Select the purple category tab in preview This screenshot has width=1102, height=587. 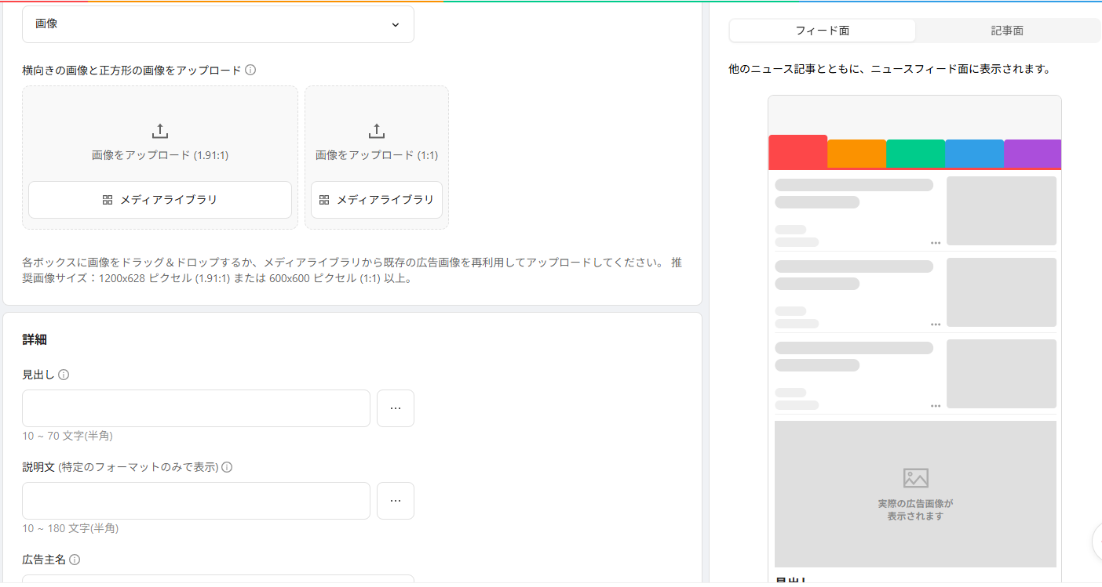pos(1032,154)
